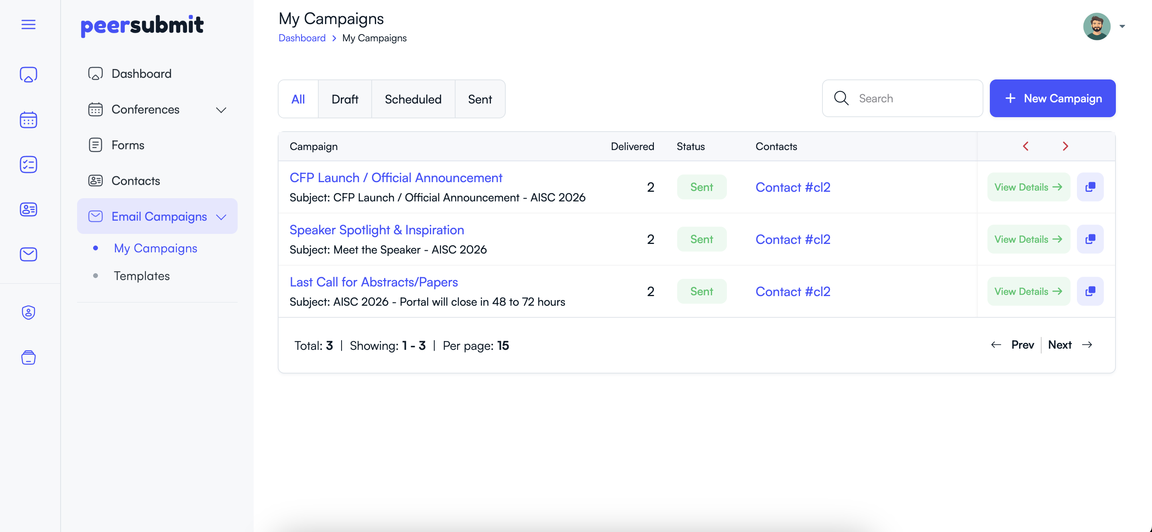Duplicate the Speaker Spotlight campaign via copy icon
This screenshot has height=532, width=1152.
pyautogui.click(x=1090, y=239)
